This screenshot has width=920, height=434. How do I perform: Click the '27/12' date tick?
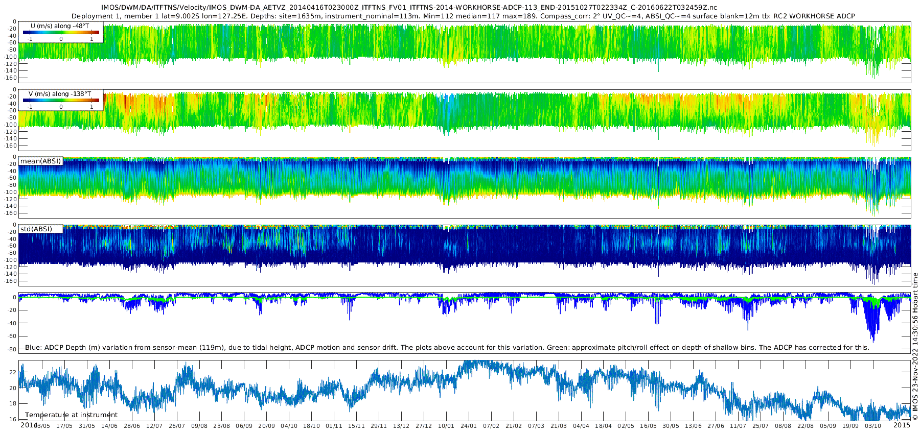tap(424, 426)
